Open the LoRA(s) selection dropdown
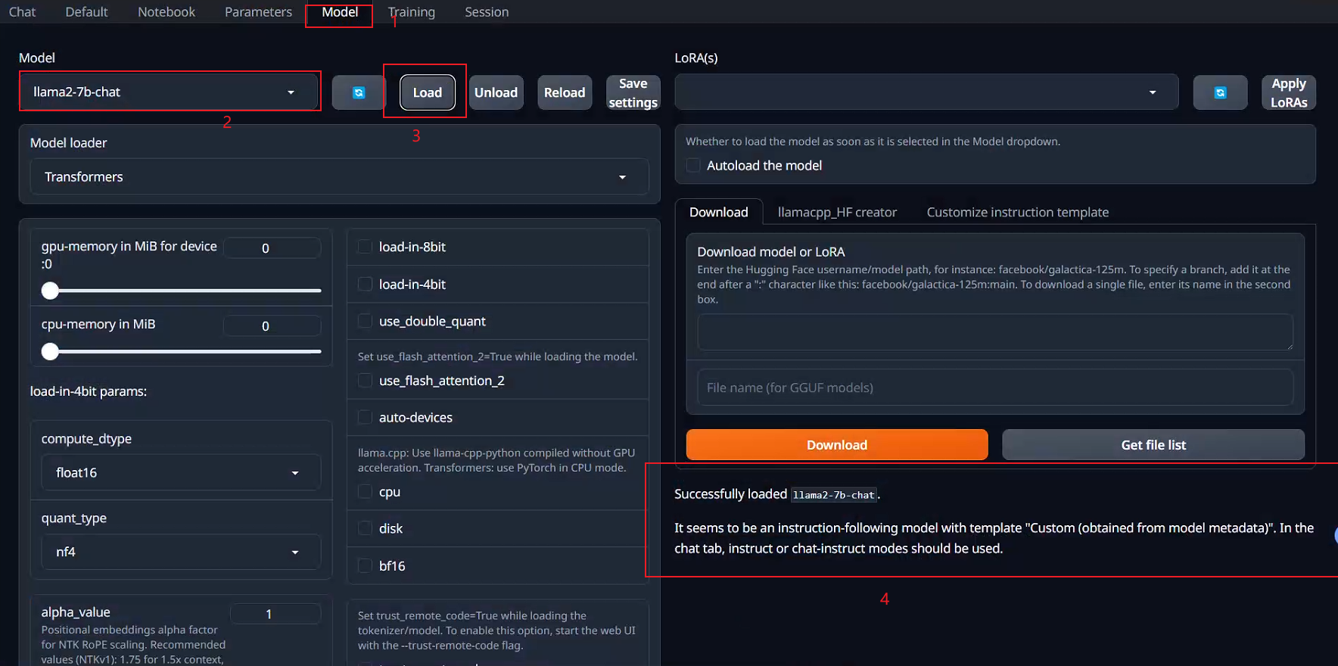Screen dimensions: 1338x666 tap(926, 92)
